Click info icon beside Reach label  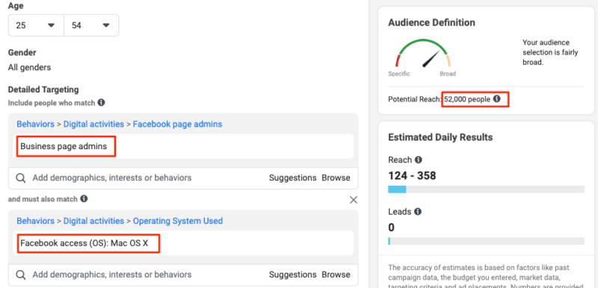pyautogui.click(x=419, y=160)
